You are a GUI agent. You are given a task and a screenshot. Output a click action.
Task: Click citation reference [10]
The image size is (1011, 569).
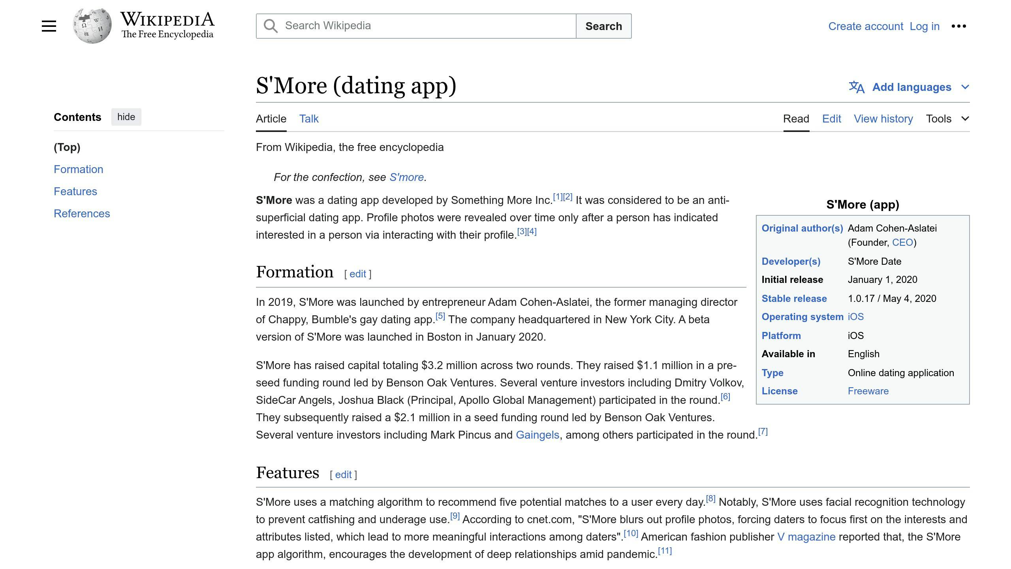pos(631,533)
